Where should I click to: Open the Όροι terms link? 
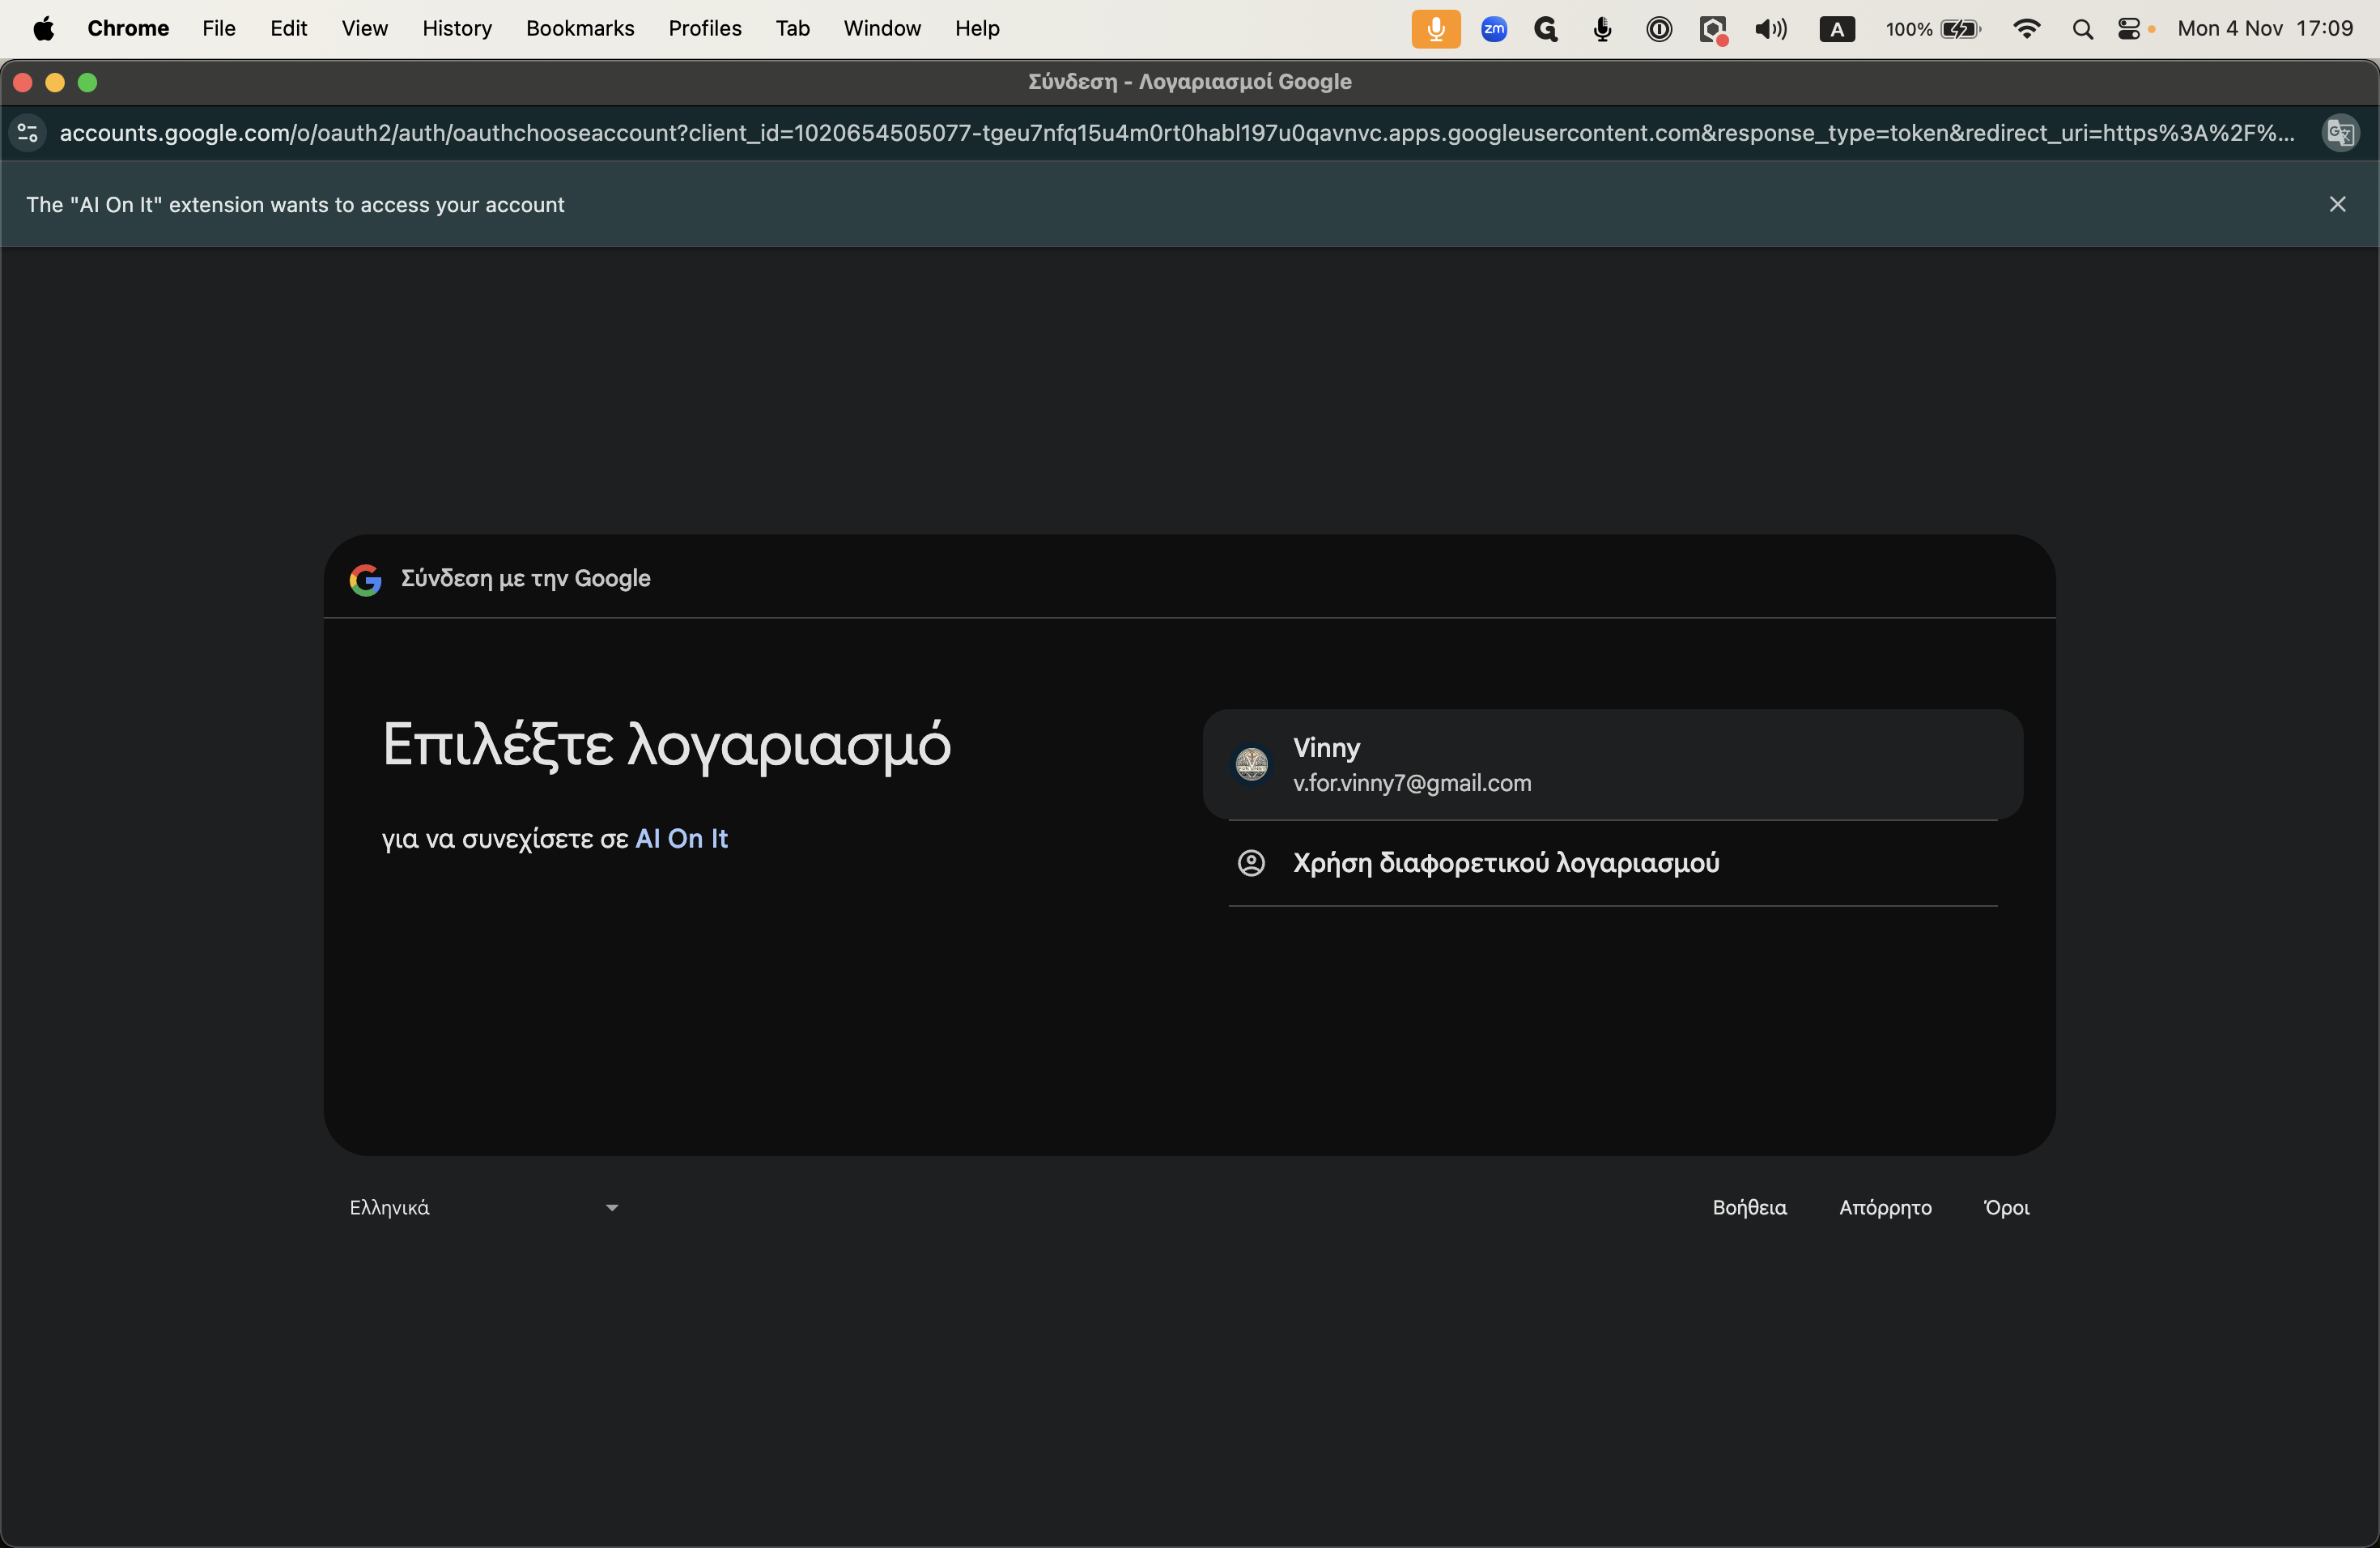2006,1207
